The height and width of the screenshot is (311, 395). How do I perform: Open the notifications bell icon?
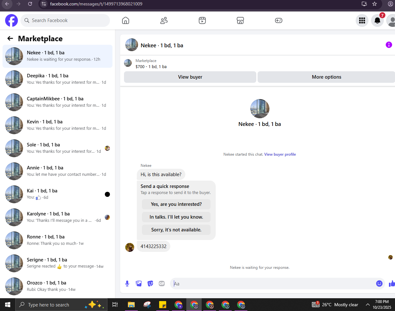click(377, 20)
